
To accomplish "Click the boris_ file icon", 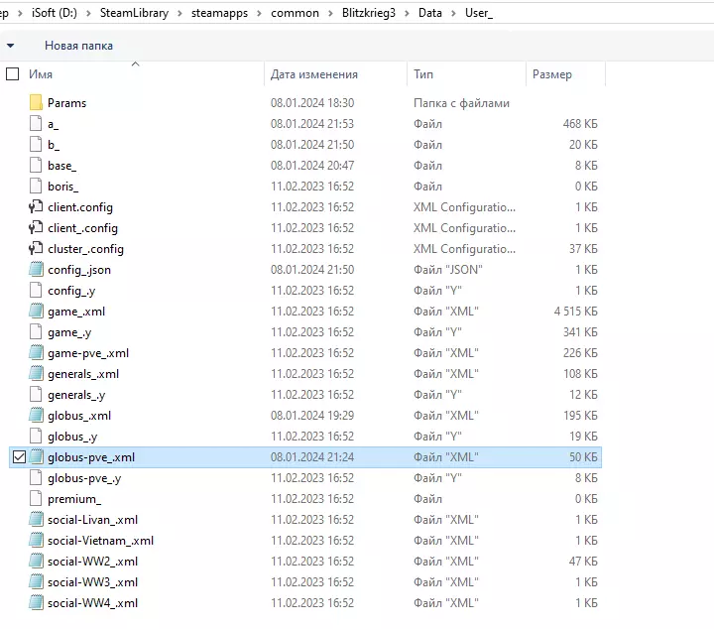I will [36, 186].
